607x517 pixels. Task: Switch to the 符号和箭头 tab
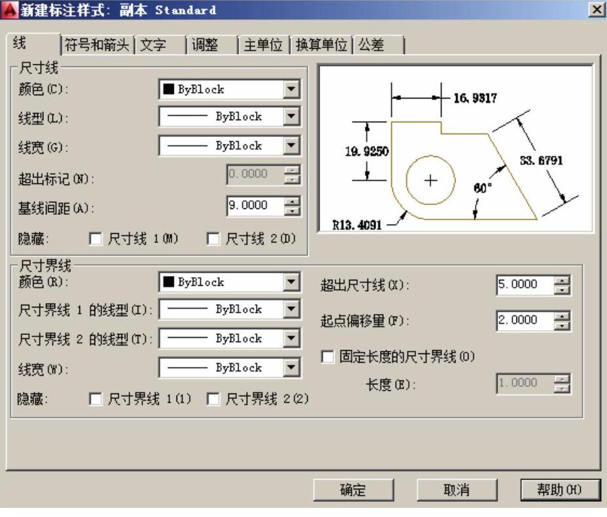pos(98,45)
